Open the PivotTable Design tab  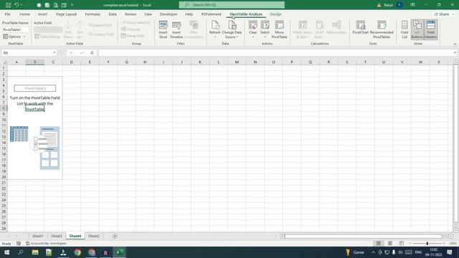coord(275,14)
